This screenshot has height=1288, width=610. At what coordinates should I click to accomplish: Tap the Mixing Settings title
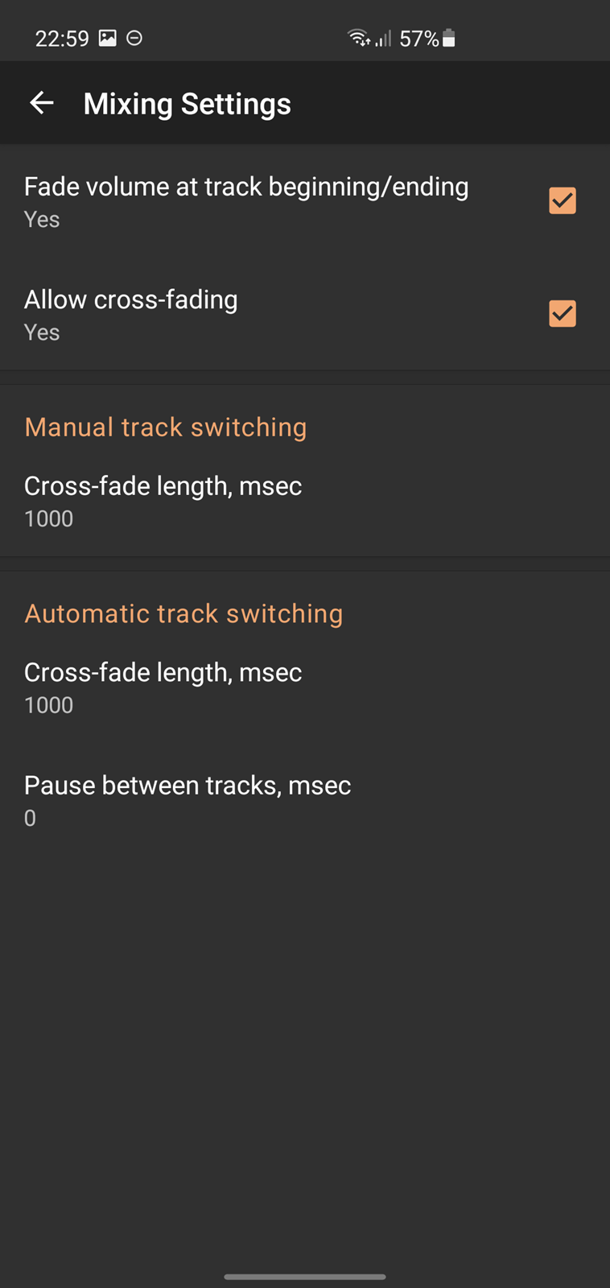187,104
